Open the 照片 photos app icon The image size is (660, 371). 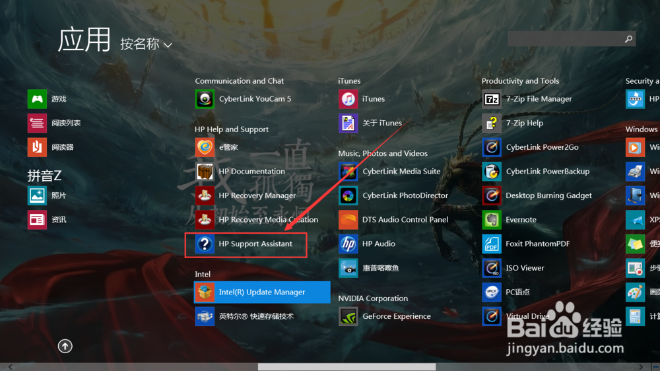click(x=37, y=195)
